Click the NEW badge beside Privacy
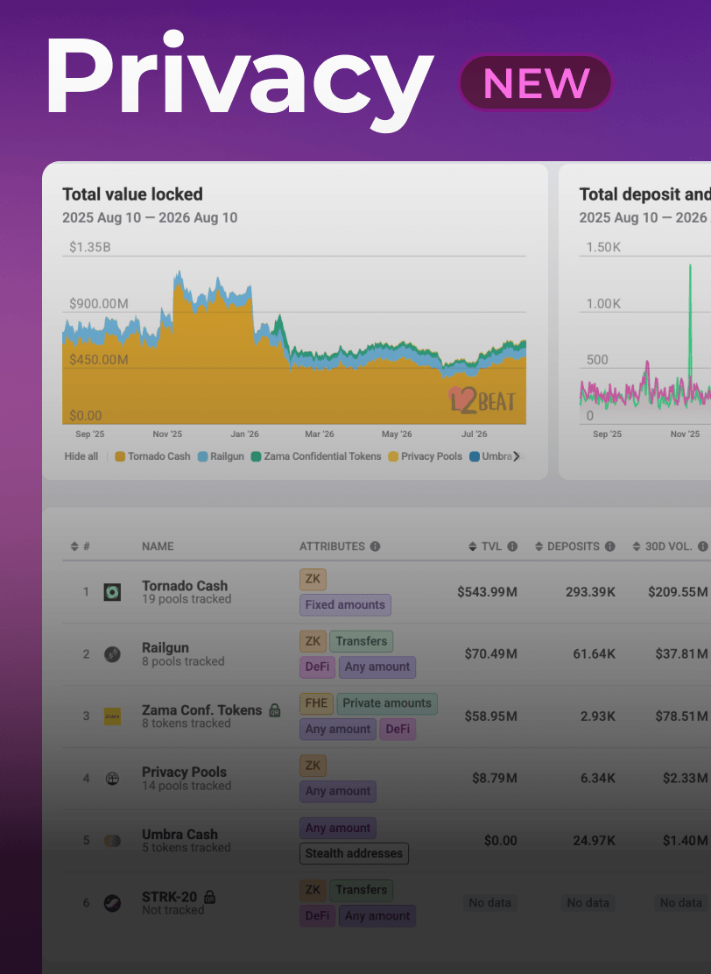 (536, 82)
